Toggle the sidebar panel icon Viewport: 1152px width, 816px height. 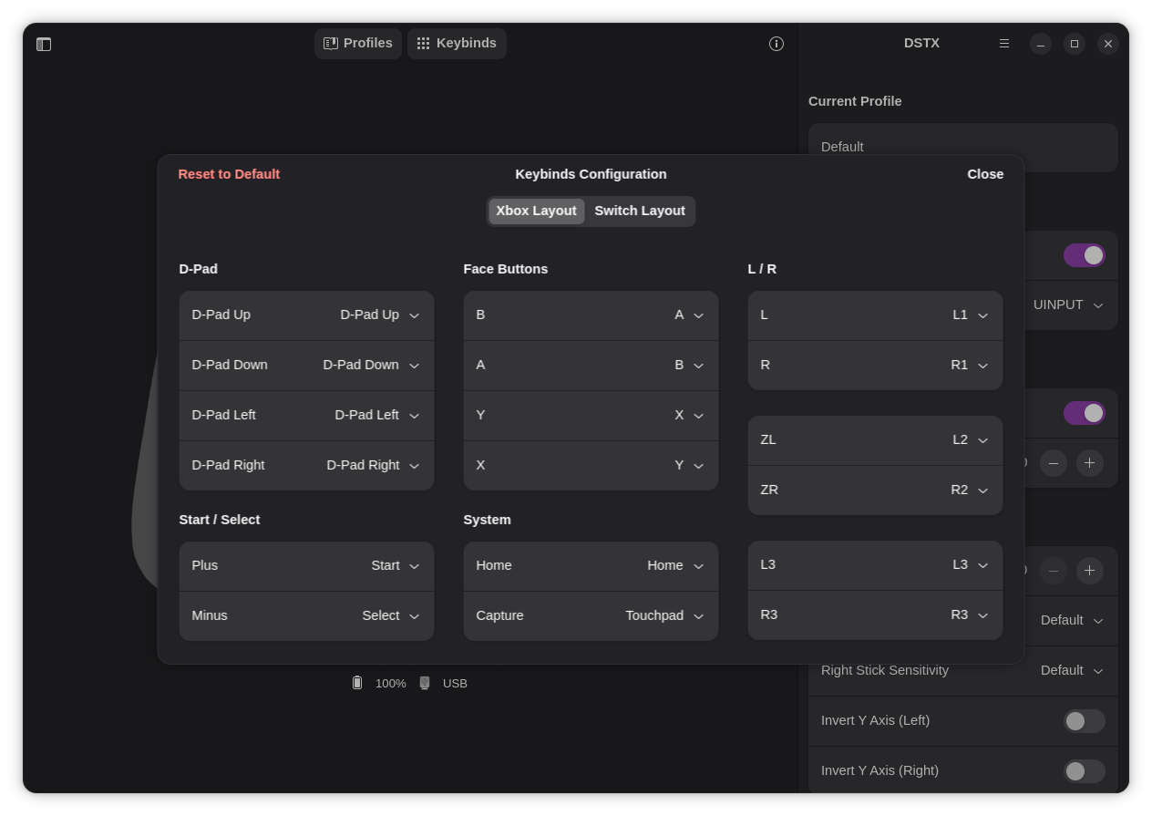[x=44, y=44]
